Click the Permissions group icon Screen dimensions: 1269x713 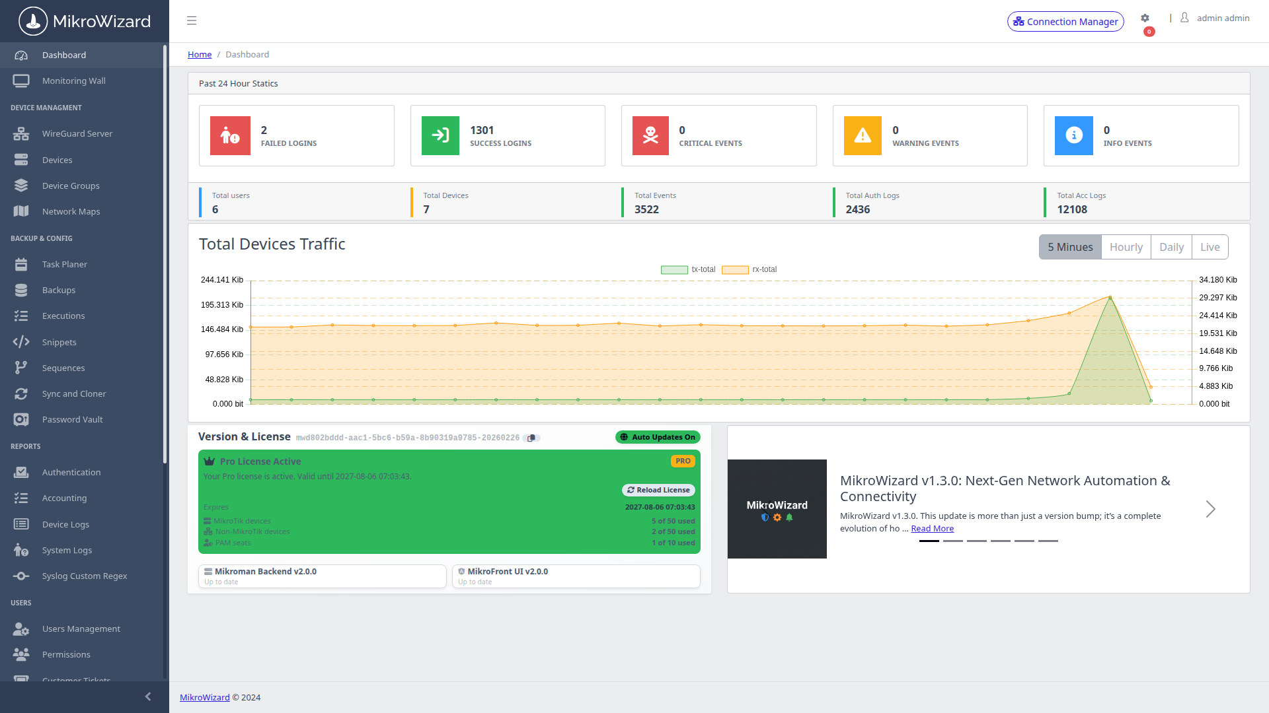pos(21,655)
